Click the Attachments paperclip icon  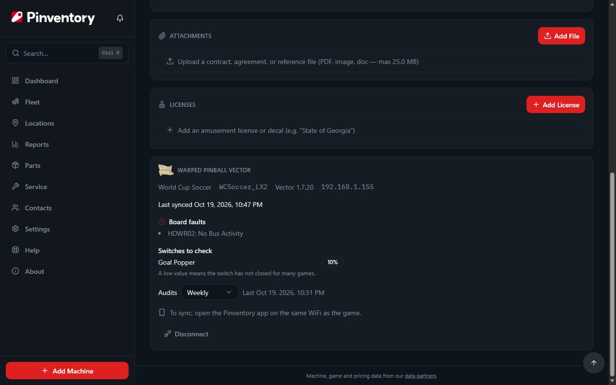click(162, 36)
